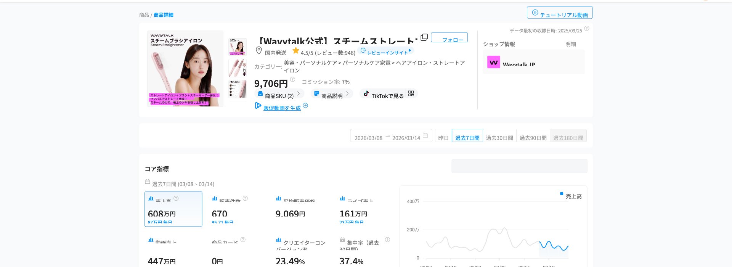Screen dimensions: 732x267
Task: Click the orange star rating icon
Action: [295, 50]
